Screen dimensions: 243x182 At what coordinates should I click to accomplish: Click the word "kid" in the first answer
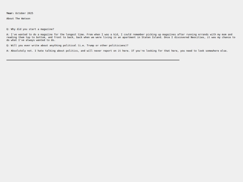tap(116, 34)
